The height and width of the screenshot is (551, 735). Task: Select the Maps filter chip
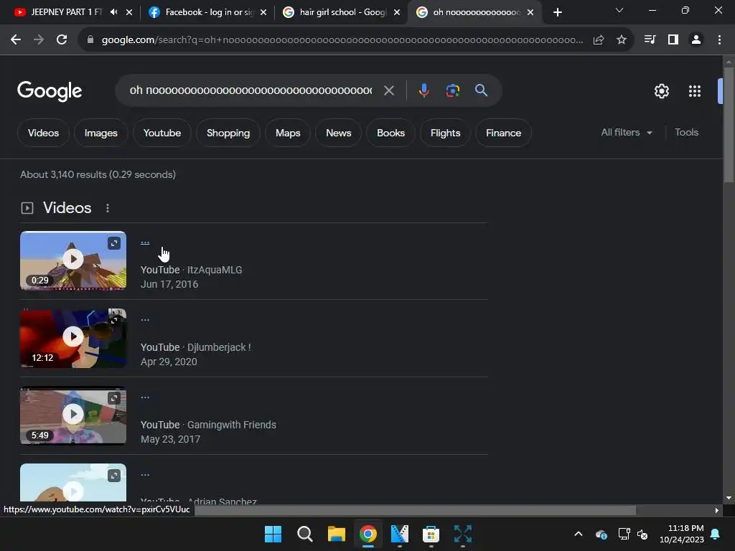[288, 133]
